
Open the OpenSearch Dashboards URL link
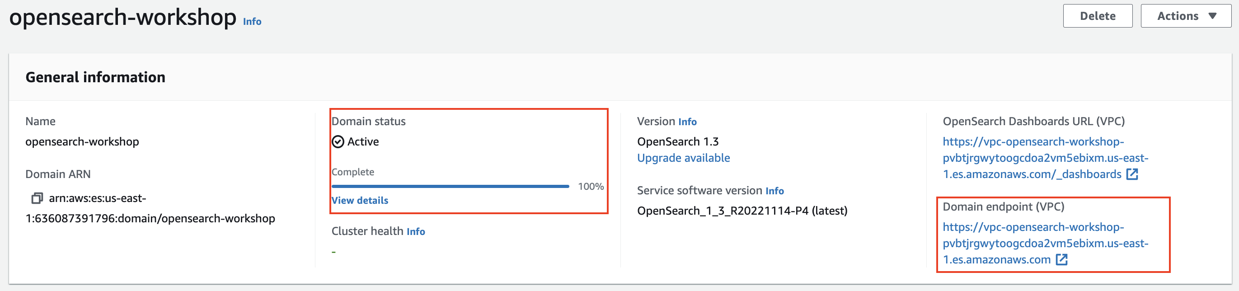click(x=1045, y=158)
